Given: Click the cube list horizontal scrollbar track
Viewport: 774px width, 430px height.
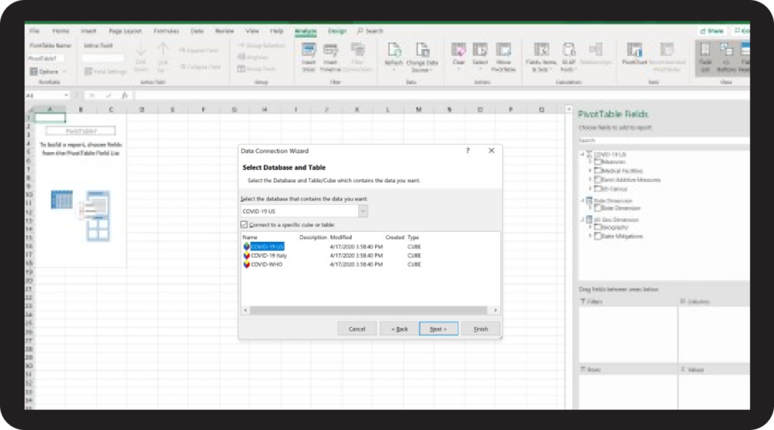Looking at the screenshot, I should coord(368,310).
